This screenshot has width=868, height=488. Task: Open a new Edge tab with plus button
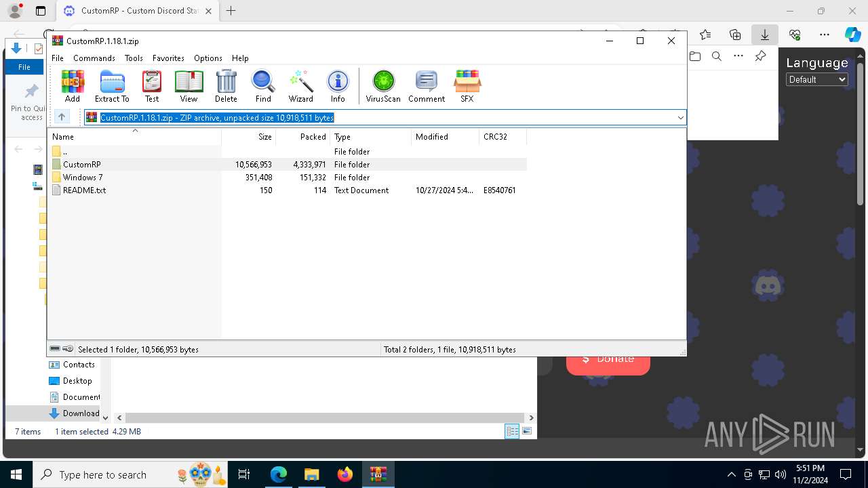231,11
